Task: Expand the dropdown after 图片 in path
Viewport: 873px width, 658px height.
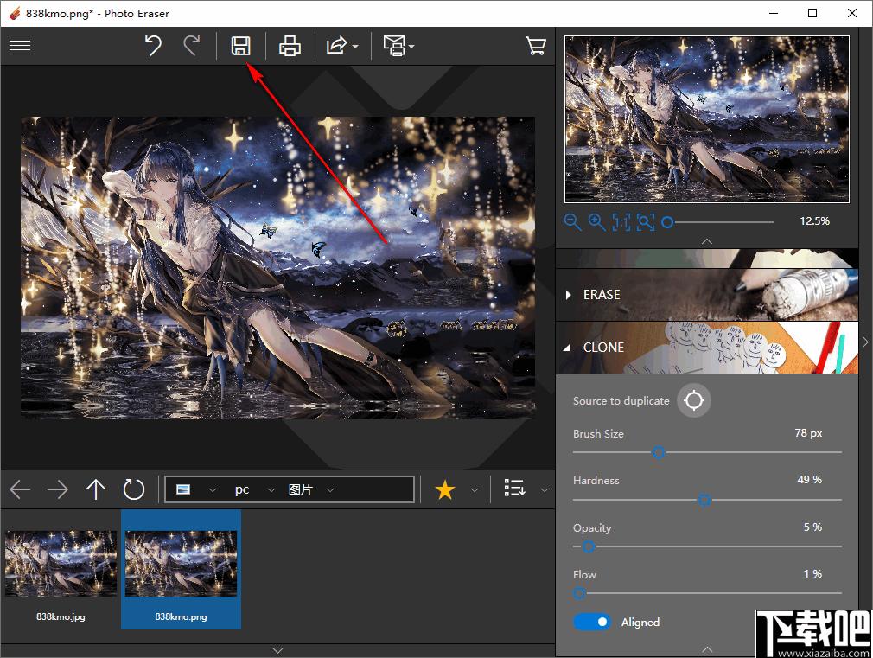Action: tap(330, 490)
